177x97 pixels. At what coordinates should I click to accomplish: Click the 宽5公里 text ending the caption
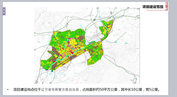(x=152, y=90)
